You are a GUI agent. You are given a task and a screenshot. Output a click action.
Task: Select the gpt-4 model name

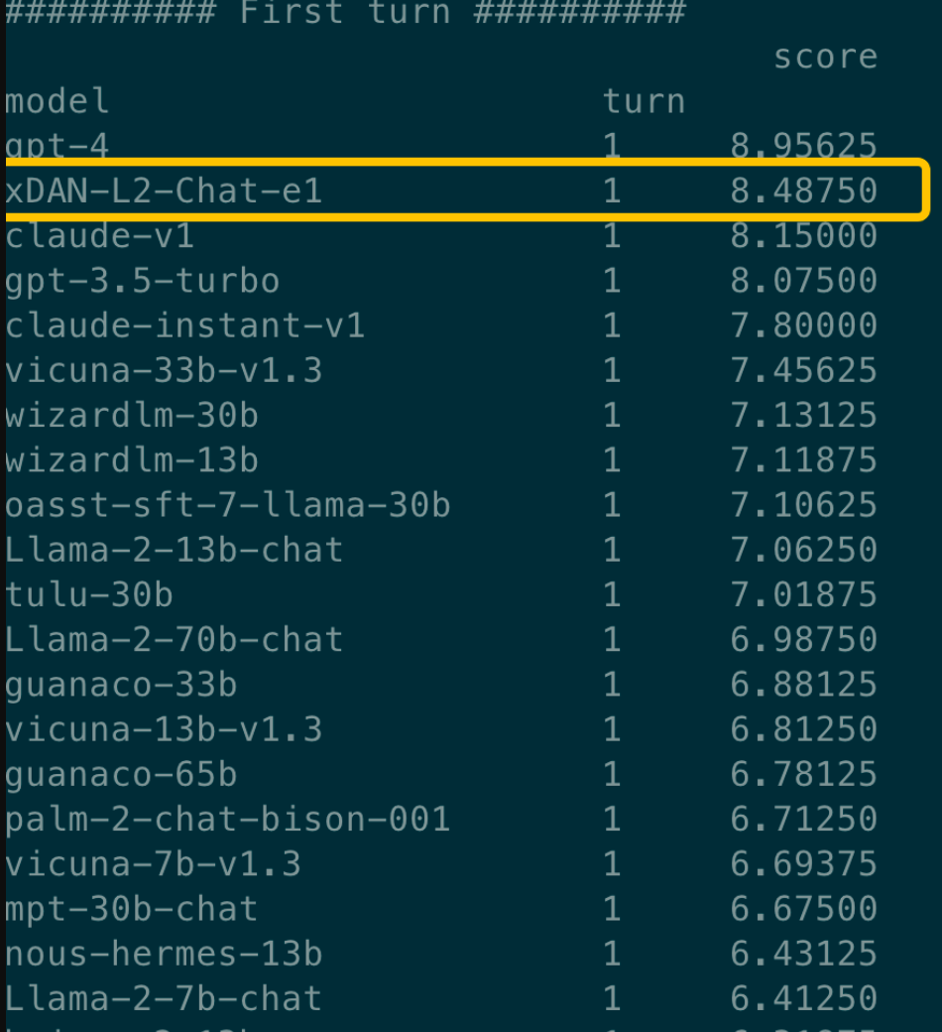tap(58, 146)
